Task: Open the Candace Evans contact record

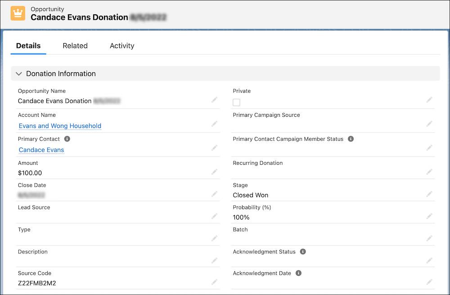Action: click(41, 150)
